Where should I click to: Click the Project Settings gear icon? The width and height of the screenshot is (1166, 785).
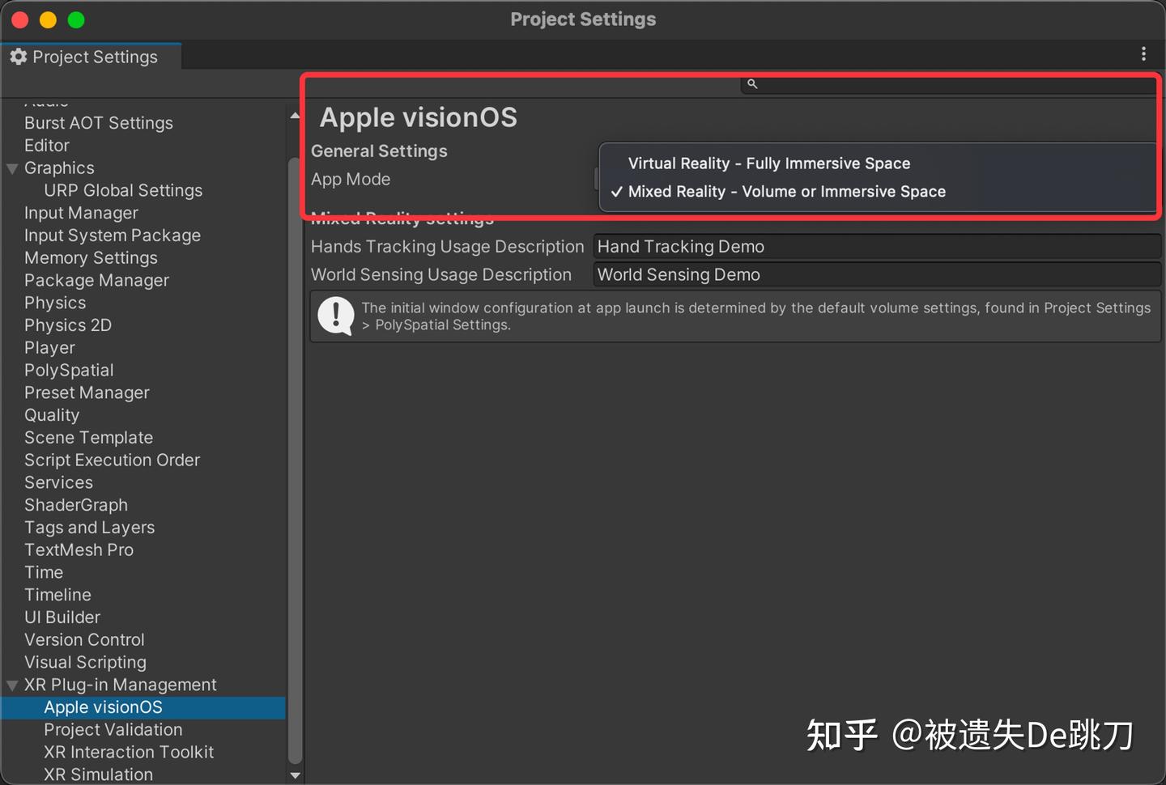coord(18,57)
